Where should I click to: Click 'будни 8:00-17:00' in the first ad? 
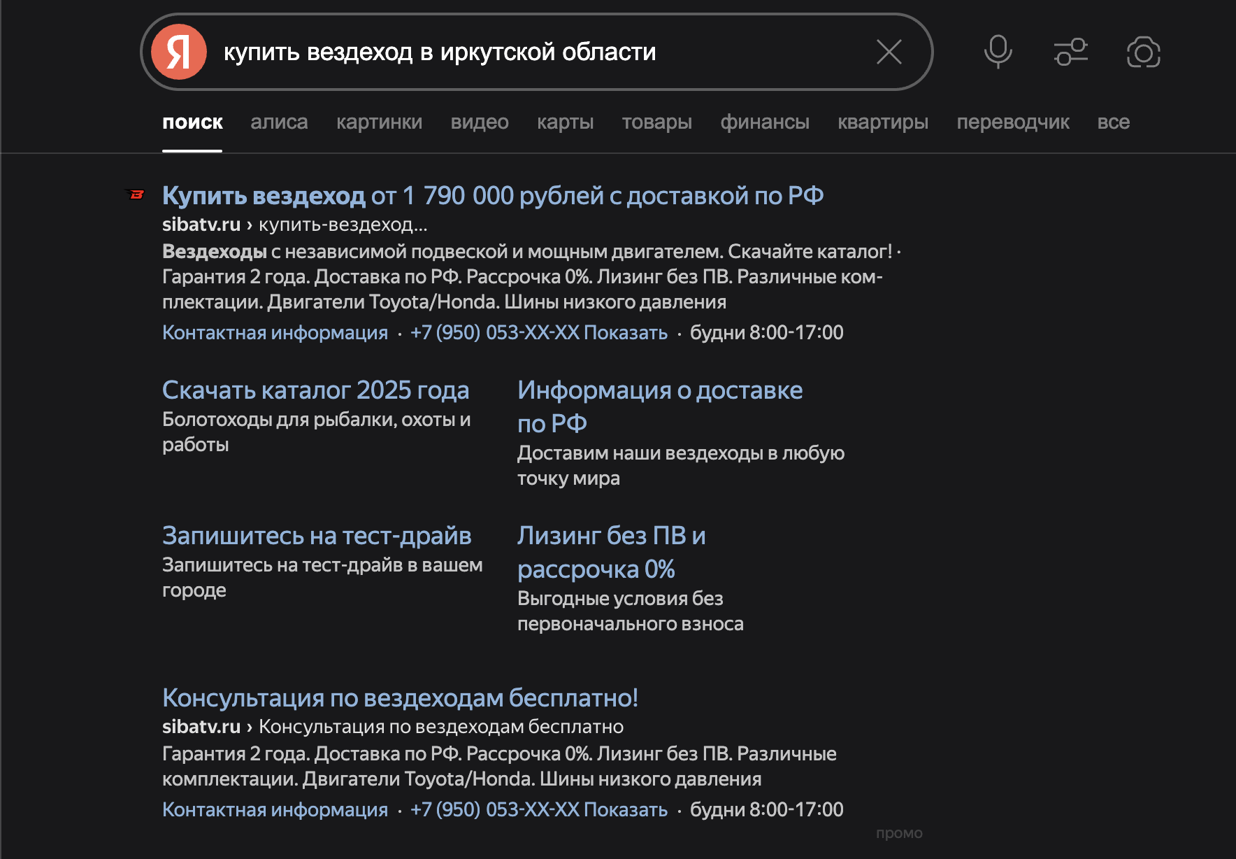click(x=767, y=332)
